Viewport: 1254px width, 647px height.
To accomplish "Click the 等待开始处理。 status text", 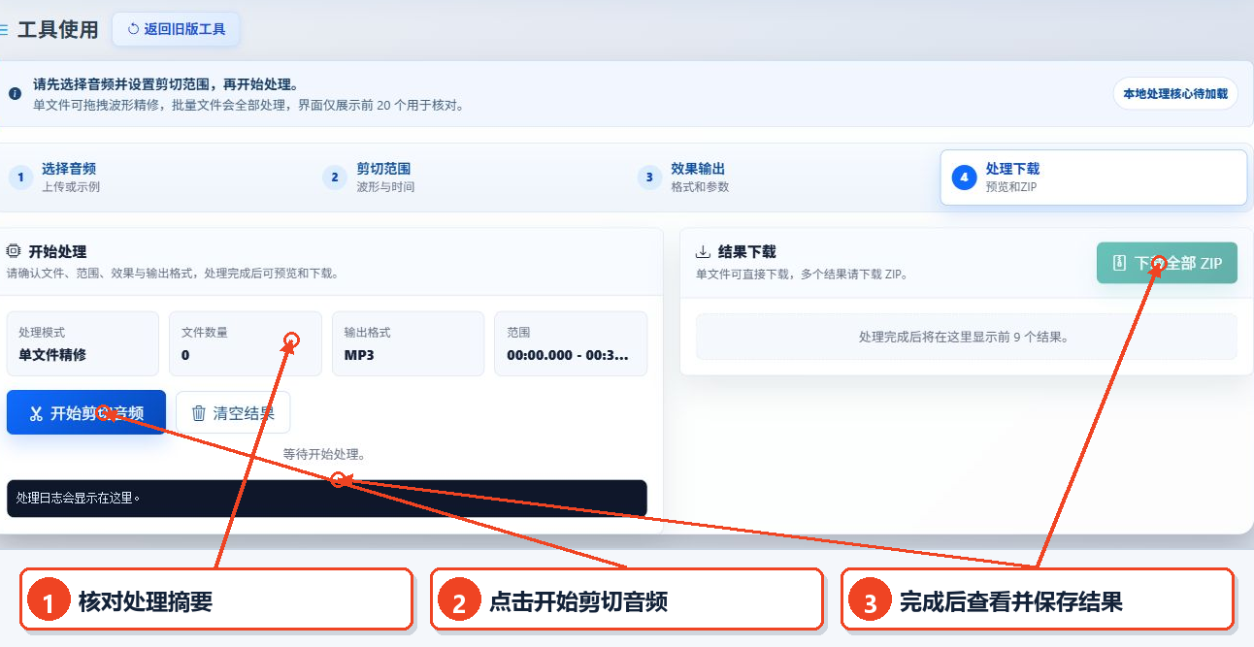I will 324,454.
